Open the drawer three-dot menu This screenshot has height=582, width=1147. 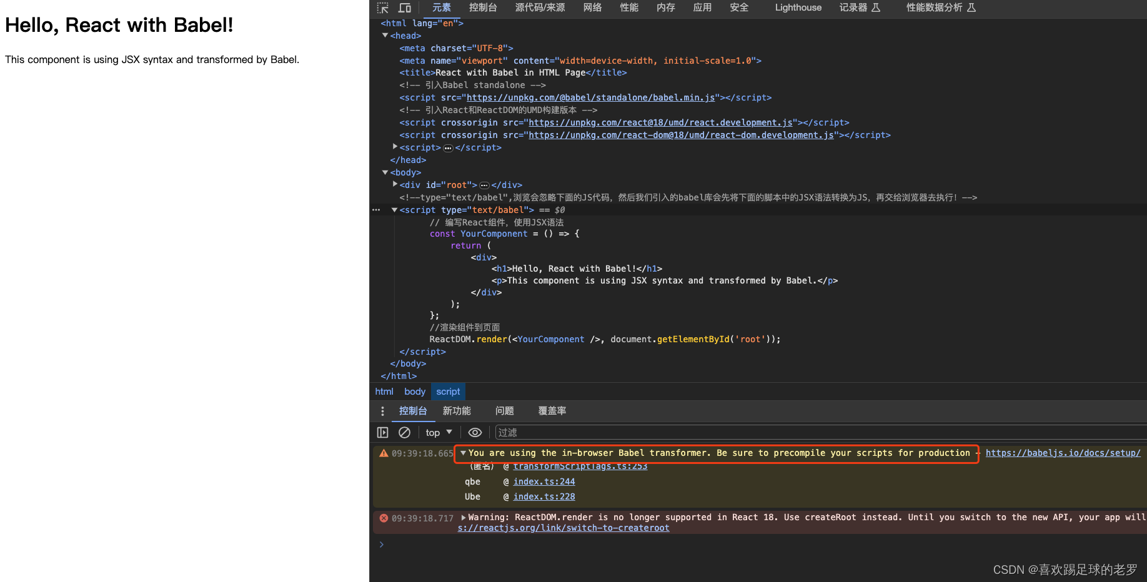pos(383,411)
